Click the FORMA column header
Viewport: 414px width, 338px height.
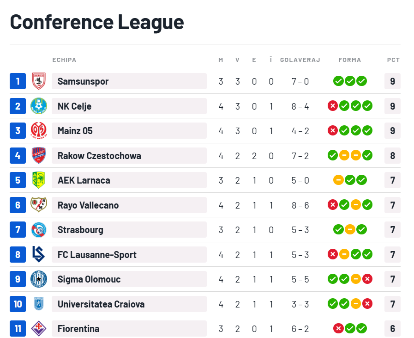click(350, 60)
